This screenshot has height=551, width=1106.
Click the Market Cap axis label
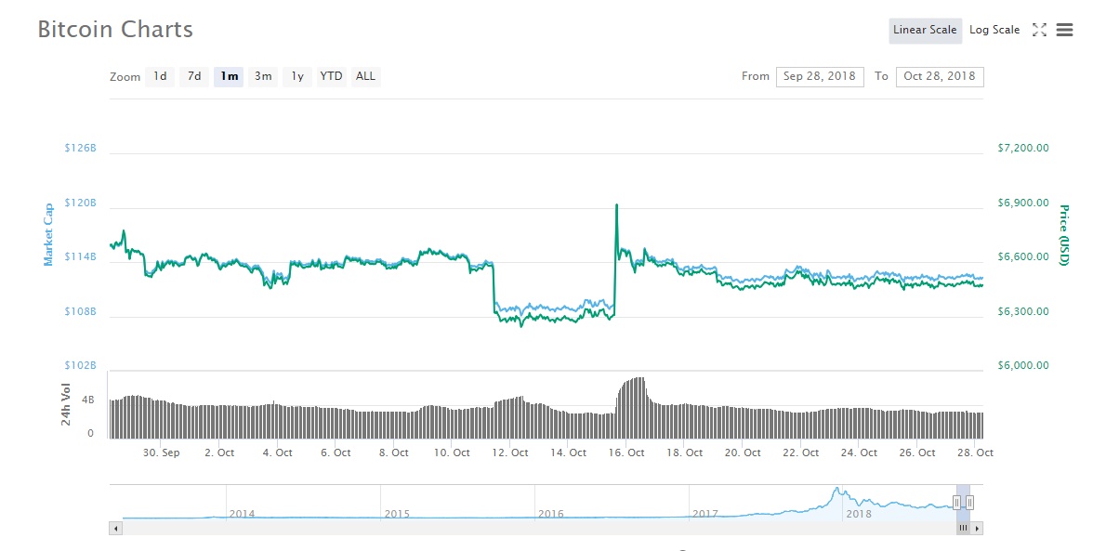point(48,235)
